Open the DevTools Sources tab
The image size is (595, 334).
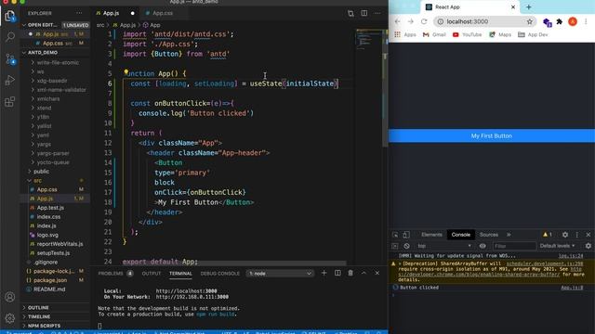(489, 235)
